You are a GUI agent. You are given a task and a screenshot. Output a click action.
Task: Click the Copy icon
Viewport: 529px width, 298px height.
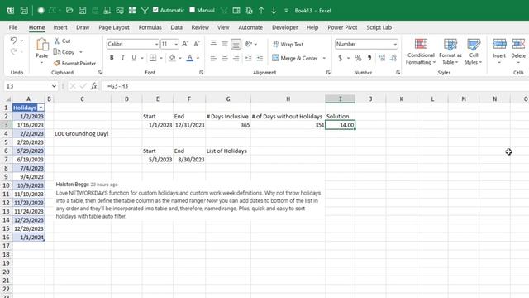click(x=57, y=52)
